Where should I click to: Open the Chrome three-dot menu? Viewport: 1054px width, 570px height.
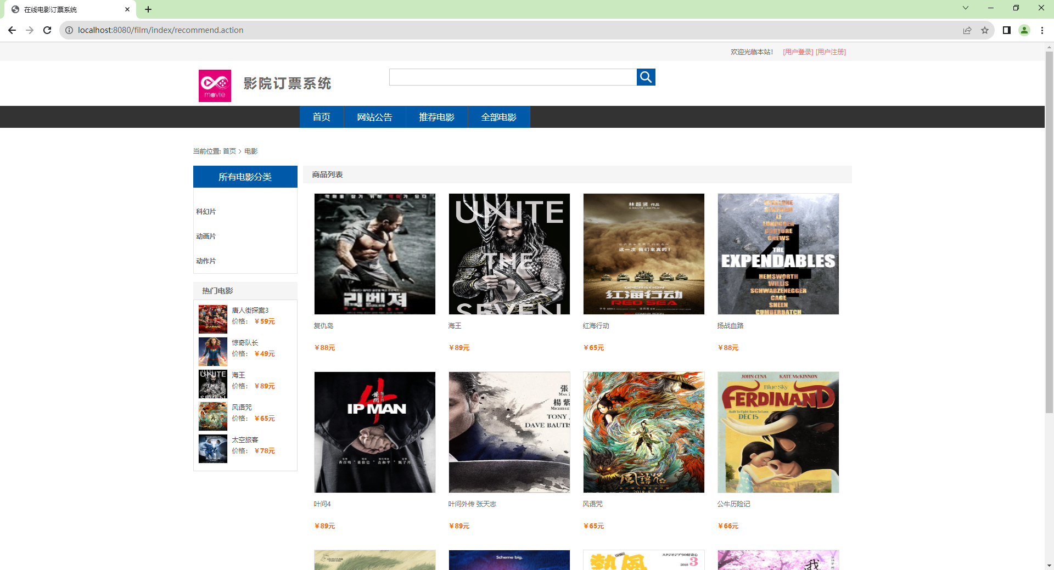click(1042, 30)
